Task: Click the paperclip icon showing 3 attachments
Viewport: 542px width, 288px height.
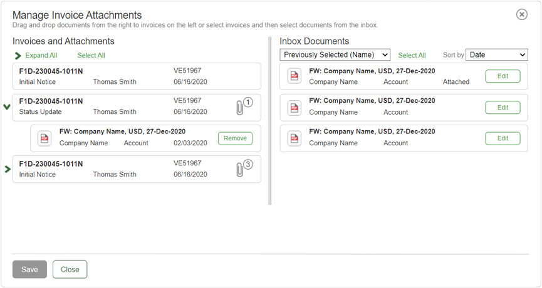Action: [x=240, y=168]
